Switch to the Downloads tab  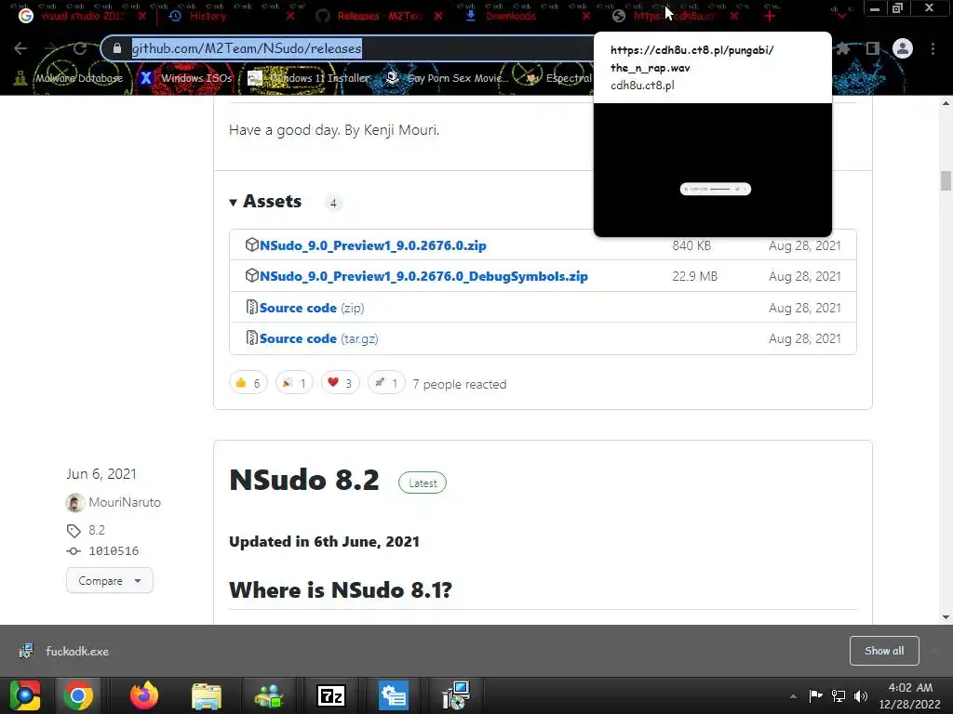[x=511, y=17]
